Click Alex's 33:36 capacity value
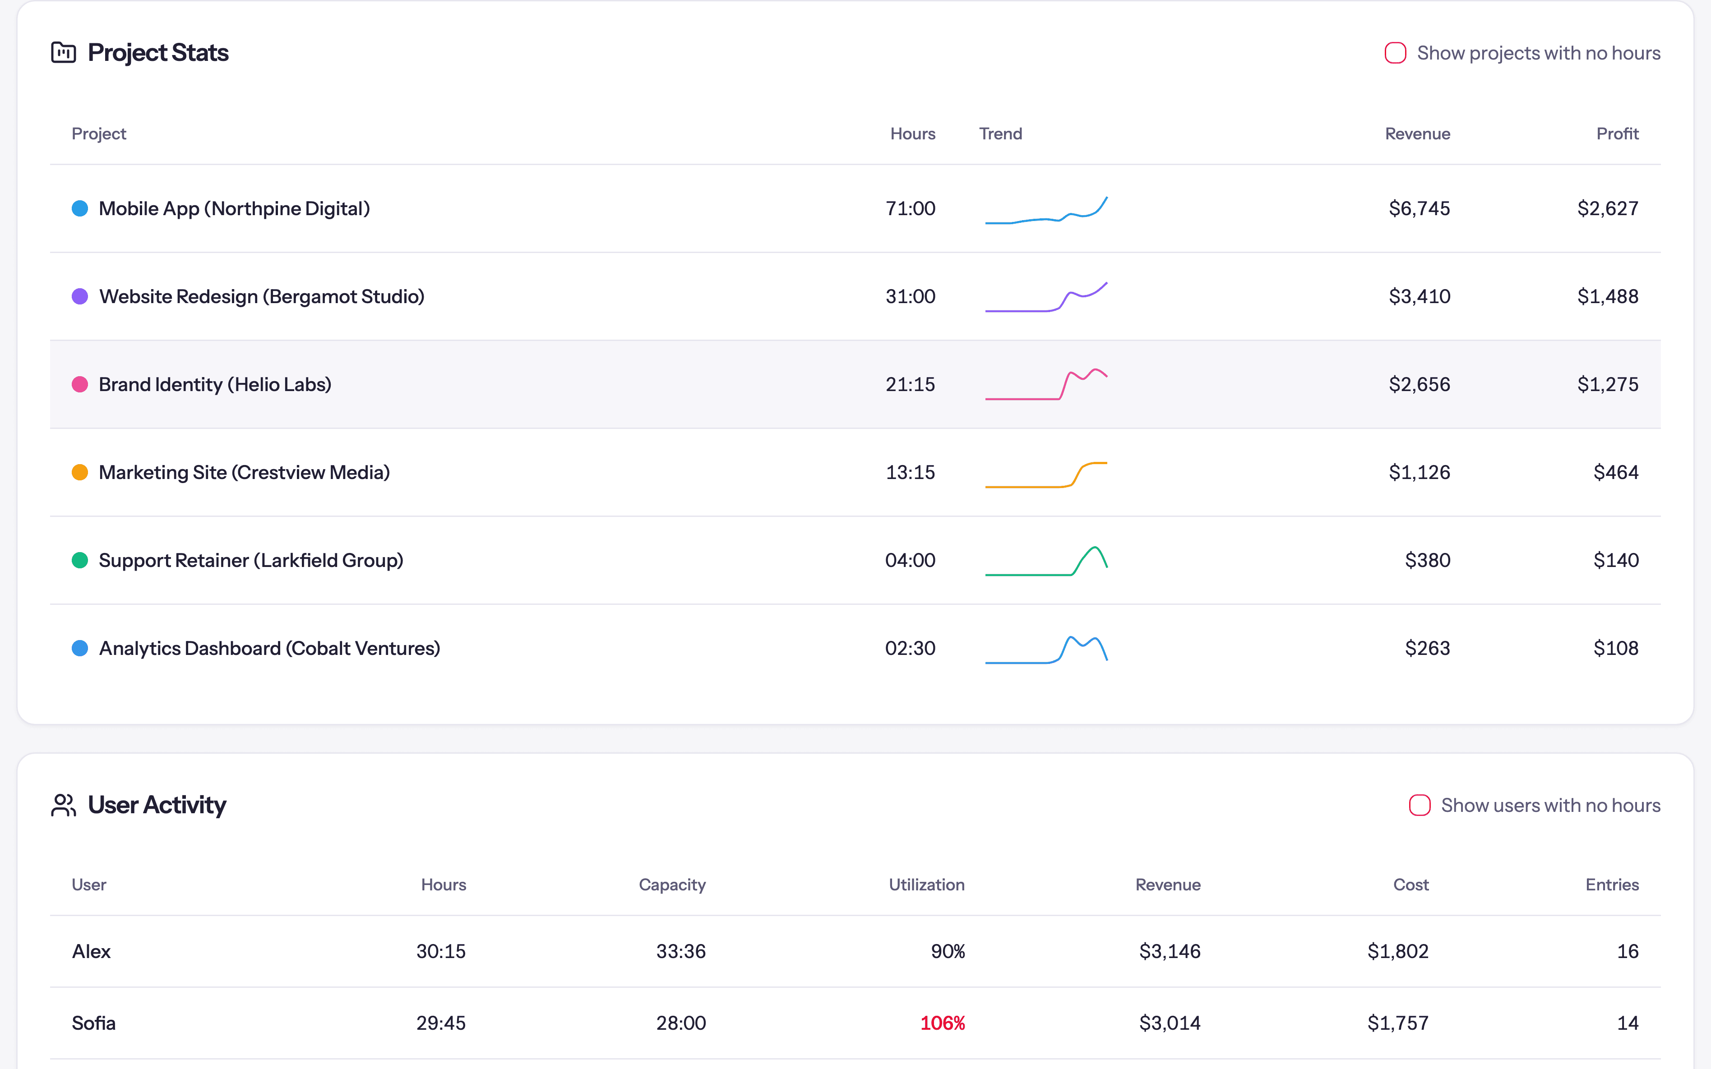The height and width of the screenshot is (1069, 1711). [681, 951]
